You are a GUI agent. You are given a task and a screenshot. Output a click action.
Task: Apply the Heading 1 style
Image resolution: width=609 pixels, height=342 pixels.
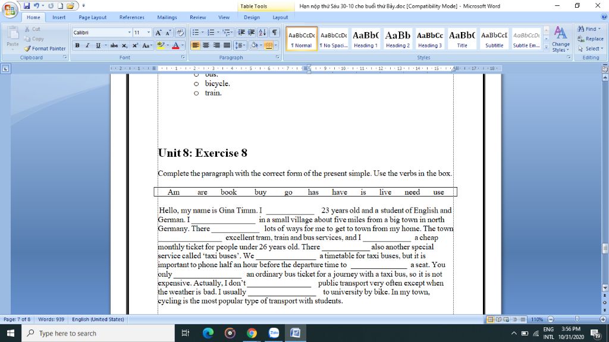(x=366, y=39)
